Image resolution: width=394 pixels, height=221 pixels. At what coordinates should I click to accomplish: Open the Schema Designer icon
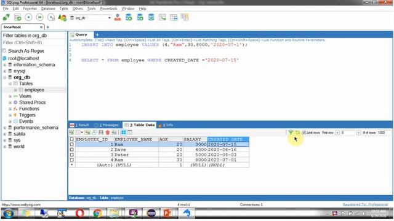point(163,17)
